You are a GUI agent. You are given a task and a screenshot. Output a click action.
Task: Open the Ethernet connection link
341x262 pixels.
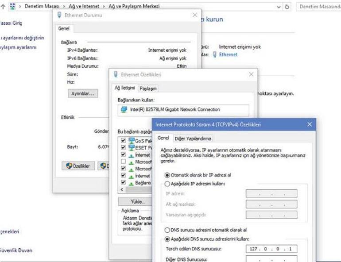click(x=228, y=54)
